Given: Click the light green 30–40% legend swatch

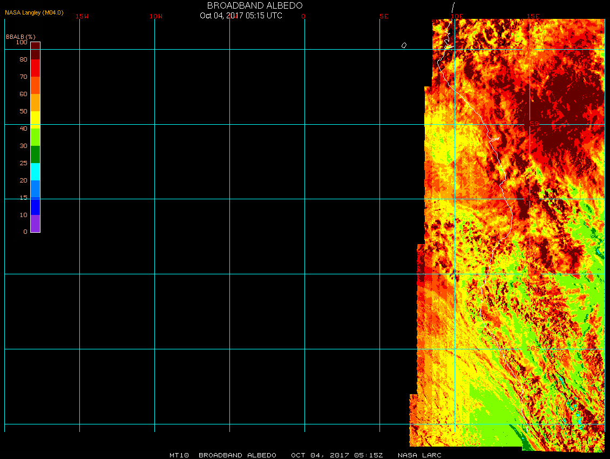Looking at the screenshot, I should [x=35, y=137].
